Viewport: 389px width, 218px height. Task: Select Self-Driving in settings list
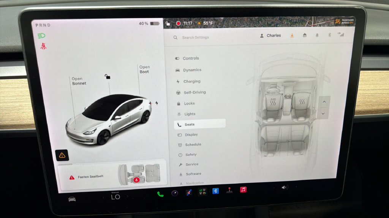pyautogui.click(x=191, y=92)
